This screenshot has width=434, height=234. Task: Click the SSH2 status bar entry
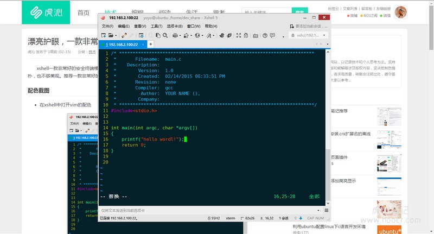click(214, 218)
